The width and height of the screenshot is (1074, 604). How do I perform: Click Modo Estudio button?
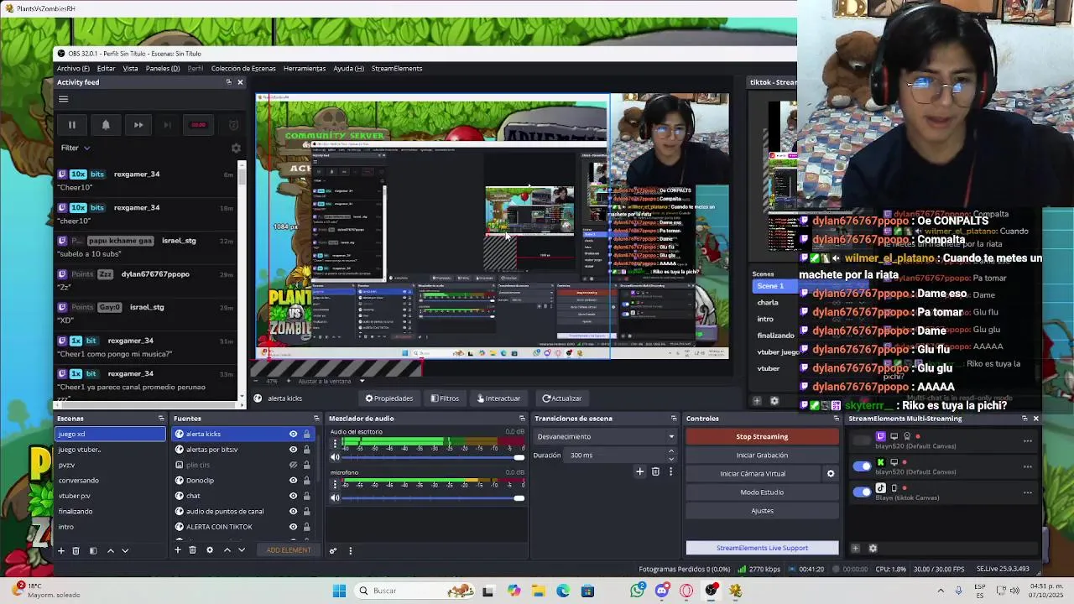coord(762,492)
